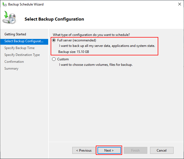Select the Full server (recommended) radio button
Viewport: 184px width, 159px height.
(54, 40)
